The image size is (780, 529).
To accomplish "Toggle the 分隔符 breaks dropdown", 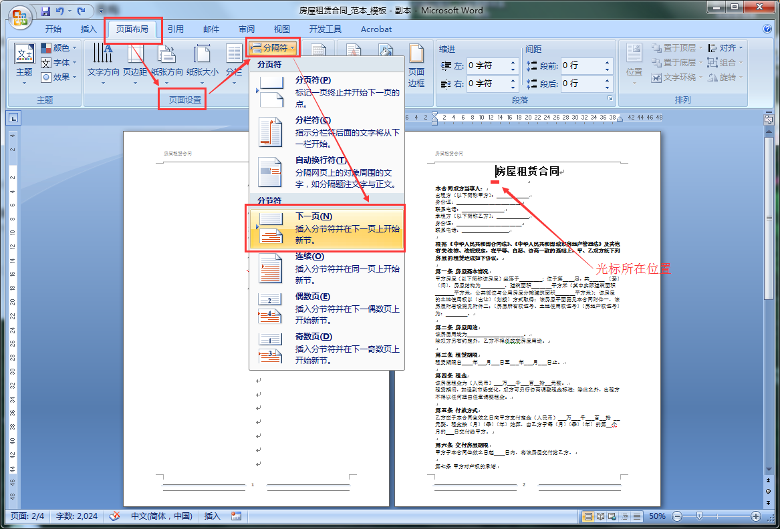I will click(x=273, y=47).
